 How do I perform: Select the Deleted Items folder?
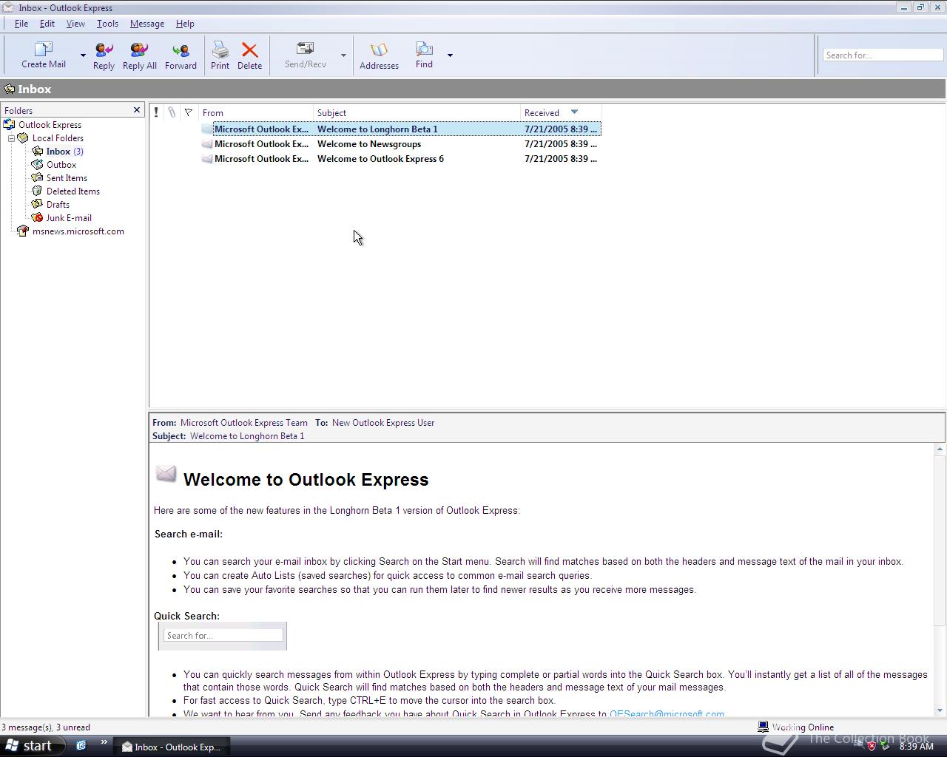tap(73, 191)
